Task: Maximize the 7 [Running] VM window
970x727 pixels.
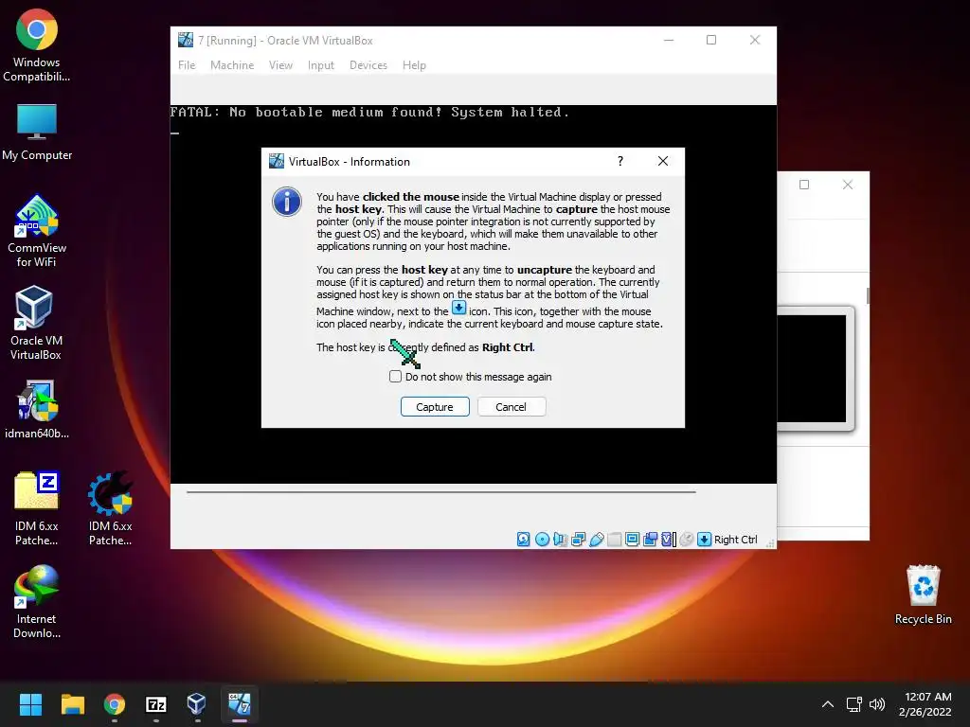Action: tap(711, 40)
